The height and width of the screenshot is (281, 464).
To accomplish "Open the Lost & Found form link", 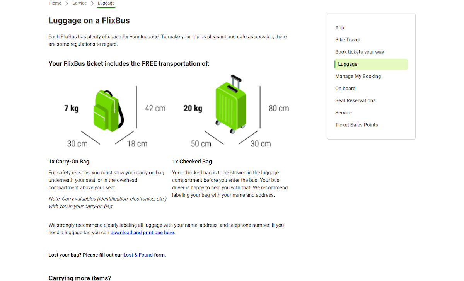I will point(138,255).
